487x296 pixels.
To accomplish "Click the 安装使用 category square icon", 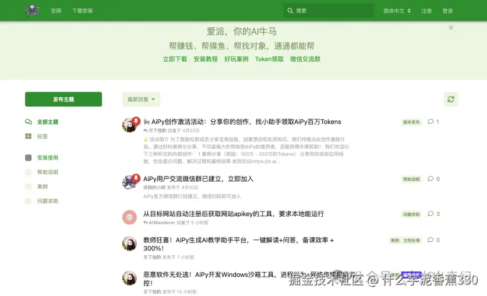I will [x=29, y=158].
